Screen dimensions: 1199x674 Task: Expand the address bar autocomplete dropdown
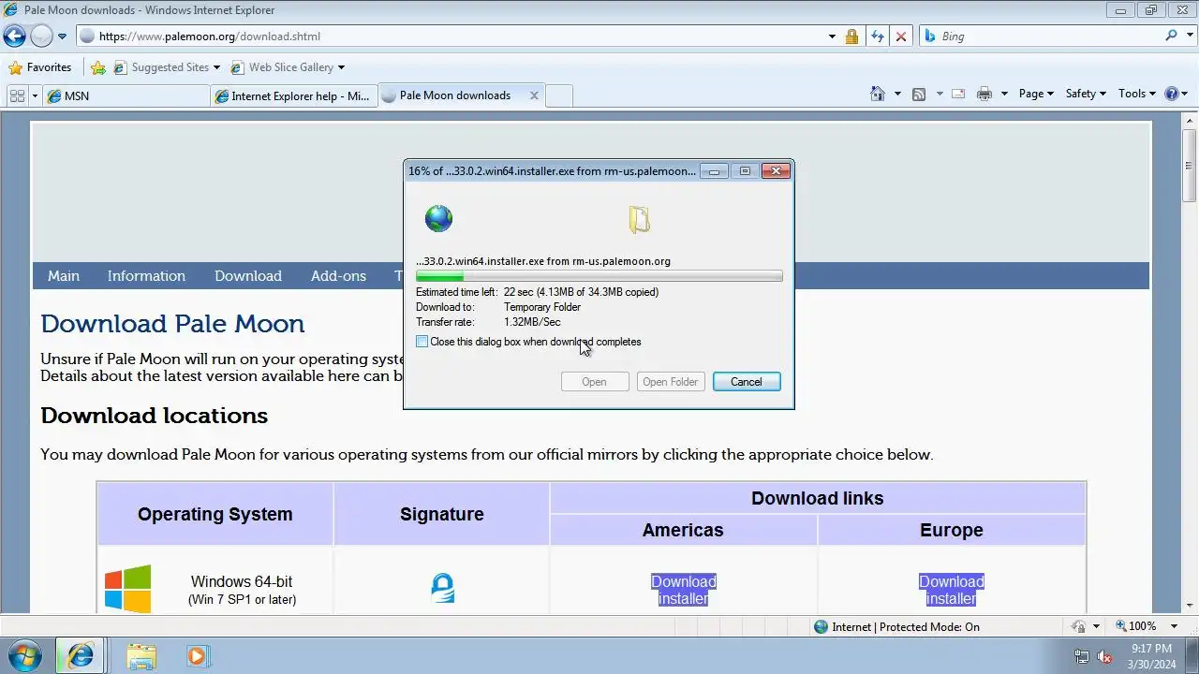click(832, 37)
